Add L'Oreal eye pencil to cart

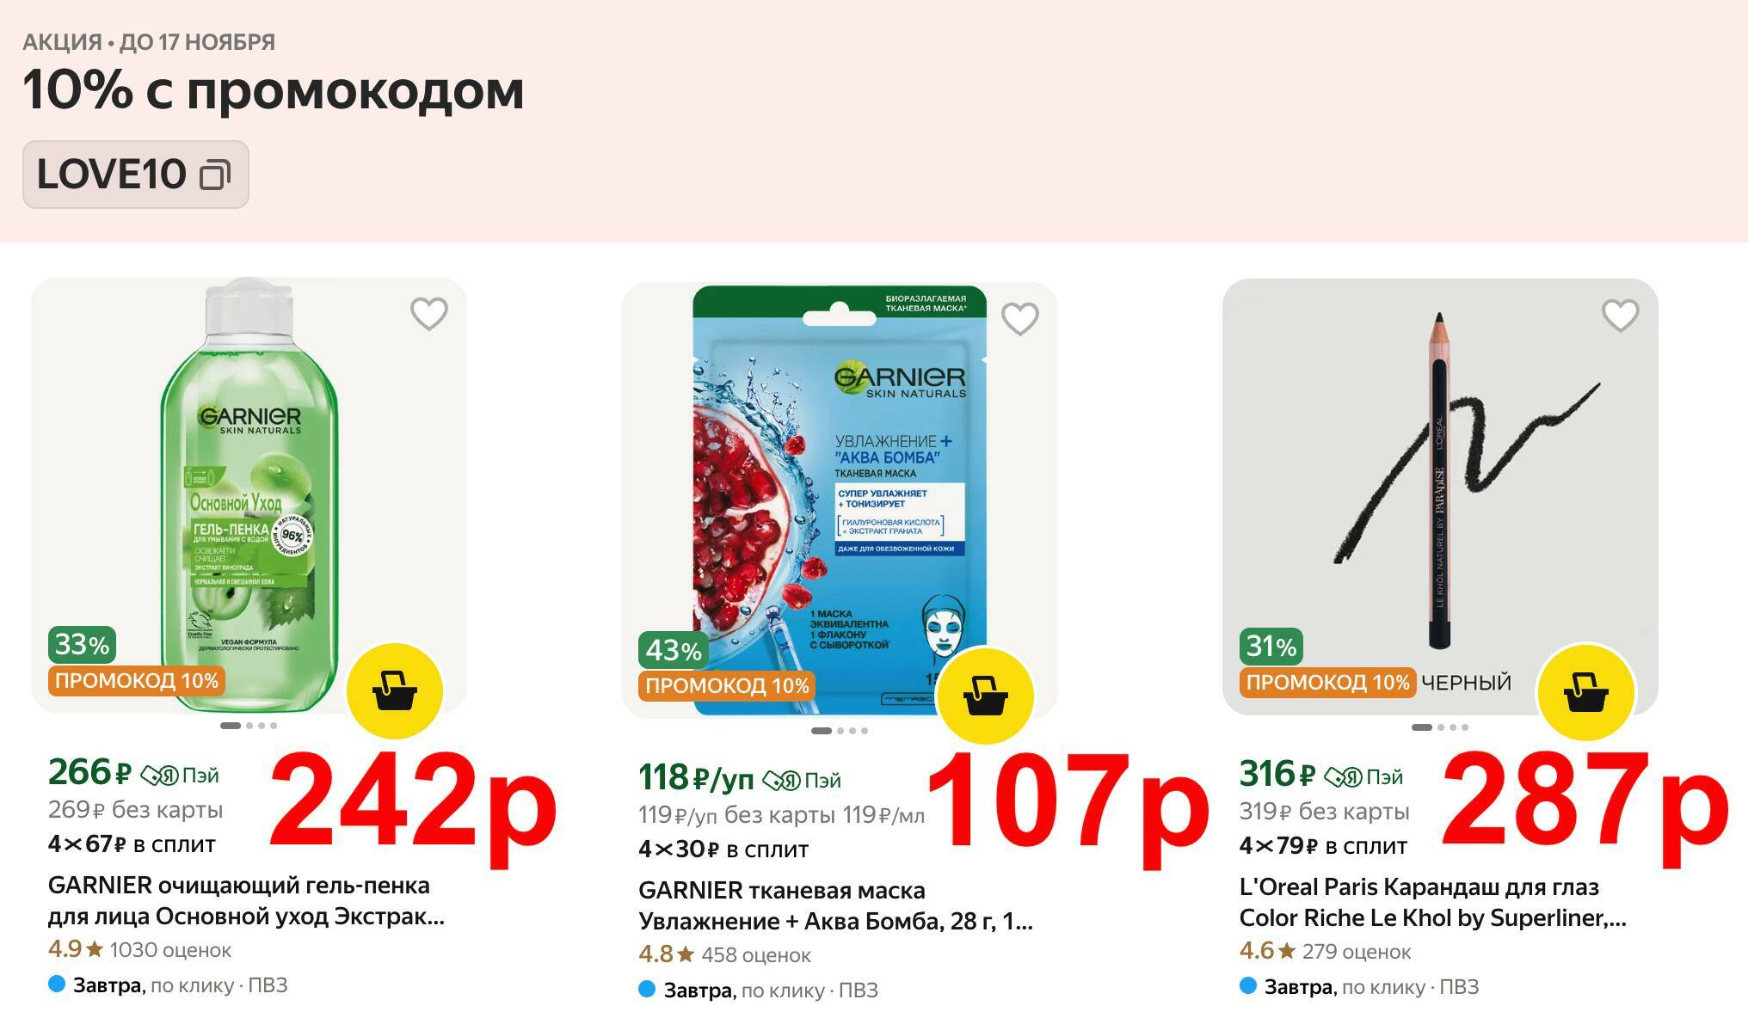coord(1585,692)
